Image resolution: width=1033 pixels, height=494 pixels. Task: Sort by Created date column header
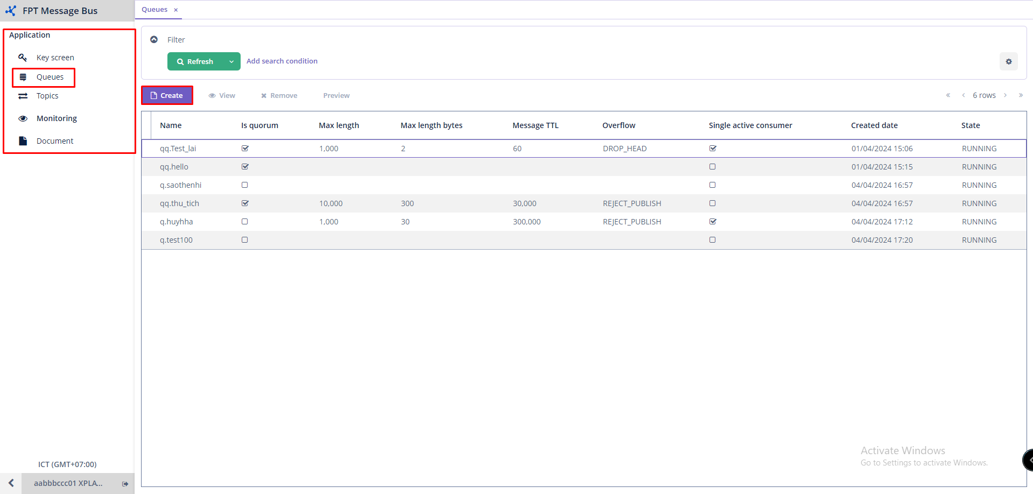874,125
